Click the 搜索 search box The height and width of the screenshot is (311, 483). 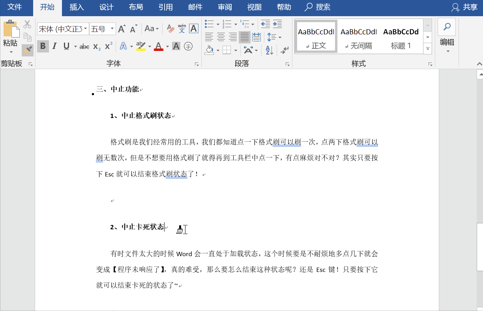[318, 7]
